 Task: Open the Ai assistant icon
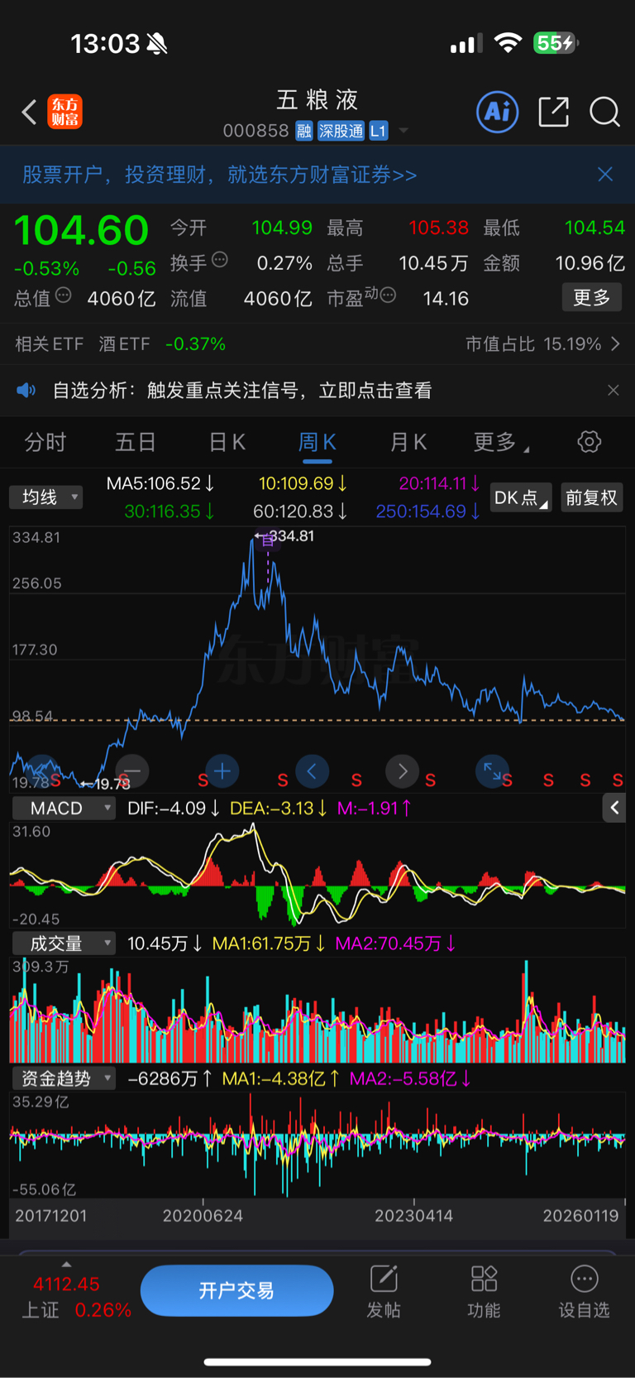(x=498, y=112)
